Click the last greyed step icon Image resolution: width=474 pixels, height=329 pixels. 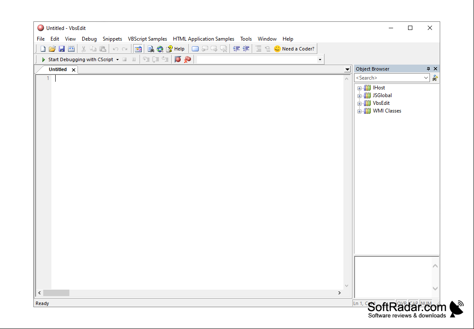pyautogui.click(x=165, y=59)
